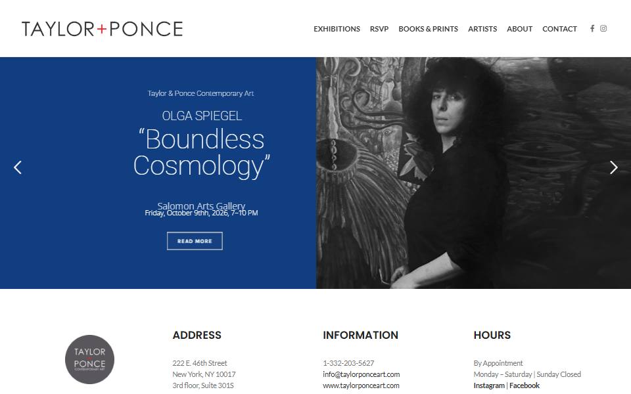This screenshot has height=394, width=631.
Task: Advance to next slide arrow
Action: coord(613,167)
